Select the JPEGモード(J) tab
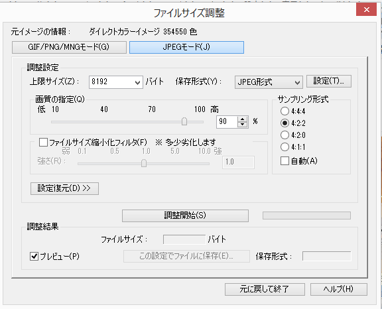The width and height of the screenshot is (382, 309). coord(186,47)
